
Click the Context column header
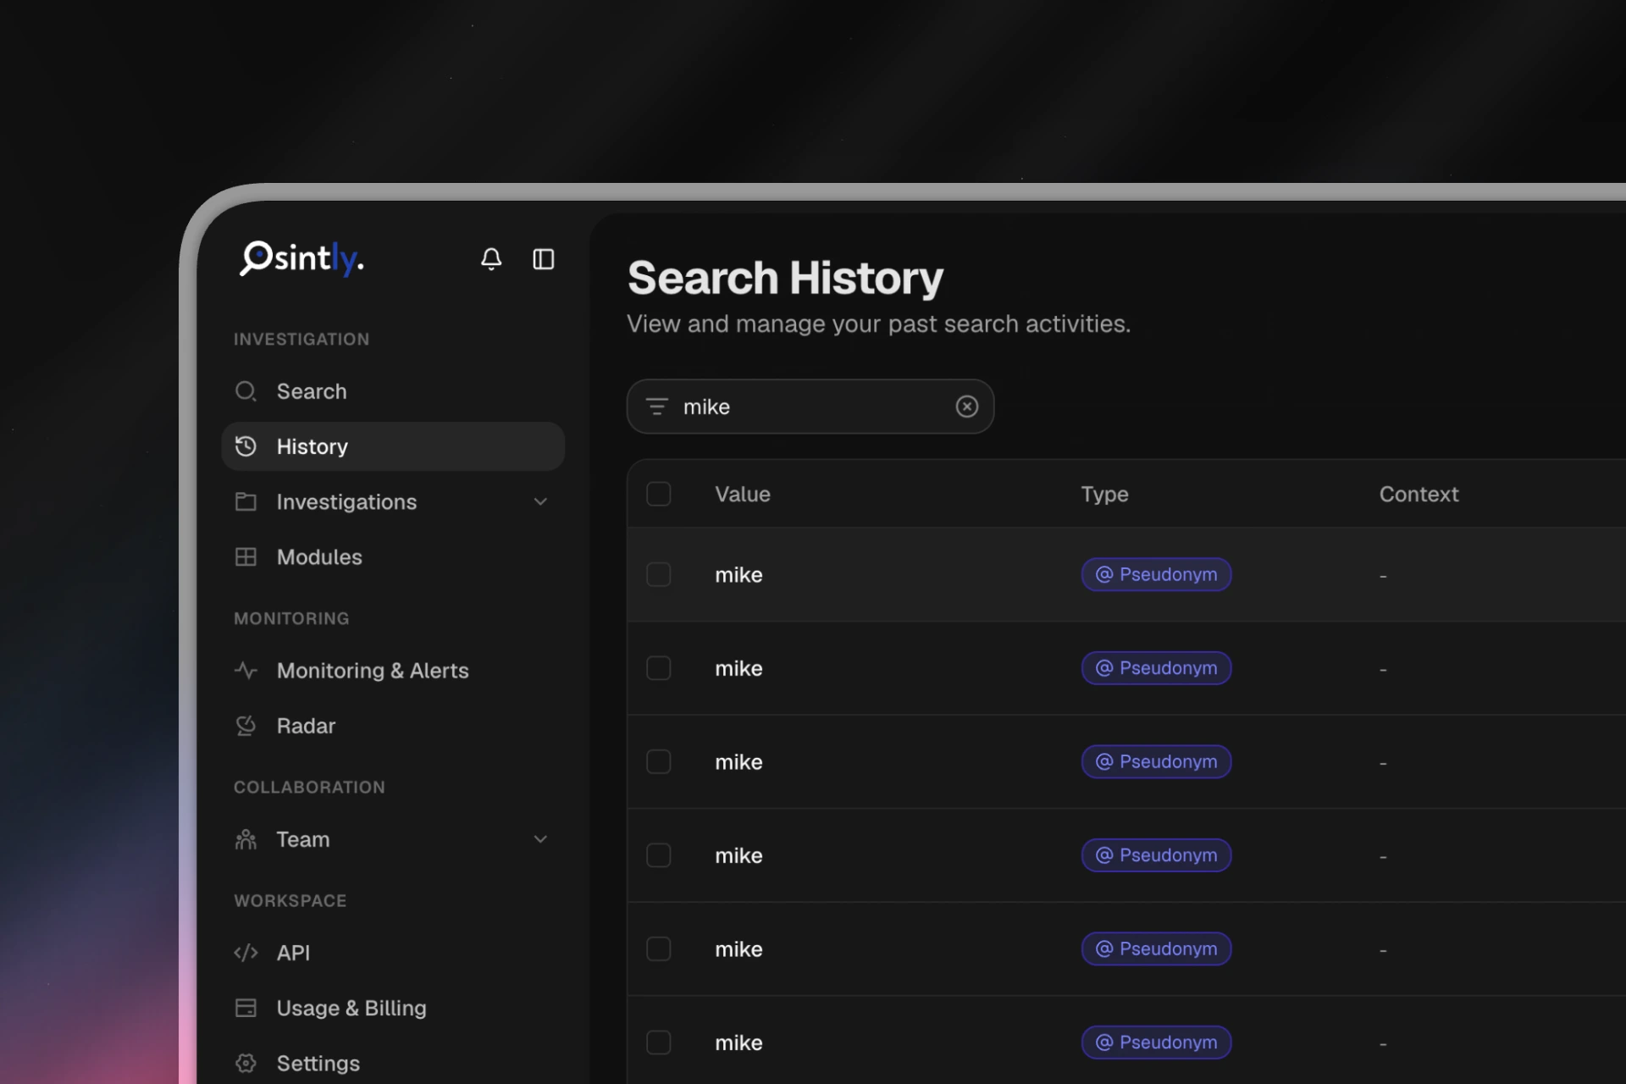1419,494
